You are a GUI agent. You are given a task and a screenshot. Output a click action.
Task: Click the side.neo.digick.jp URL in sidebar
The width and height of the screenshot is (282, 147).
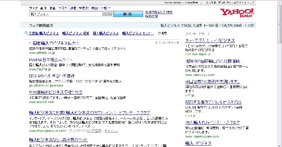coord(198,54)
